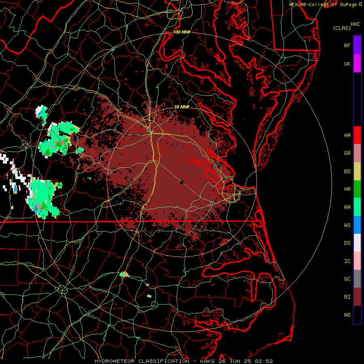The height and width of the screenshot is (364, 364).
Task: Click the 100 NMI range ring label
Action: pos(182,32)
